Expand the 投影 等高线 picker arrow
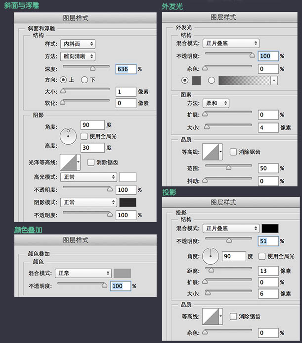The image size is (302, 343). coord(221,316)
